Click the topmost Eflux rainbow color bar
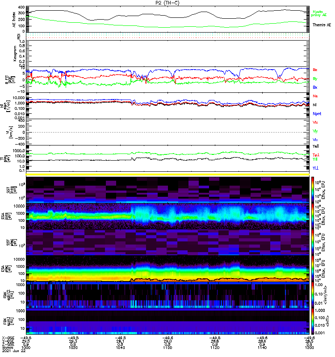The image size is (335, 357). (312, 190)
